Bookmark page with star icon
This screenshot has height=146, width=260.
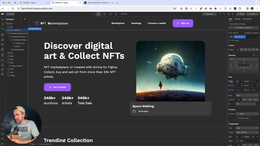tap(175, 9)
